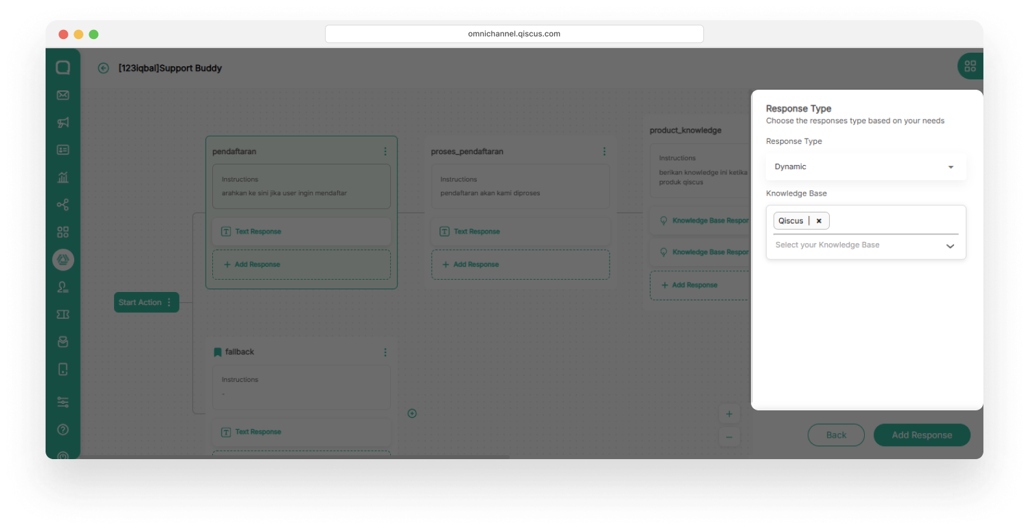1029x530 pixels.
Task: Open the proses_pendaftaran node options menu
Action: point(604,152)
